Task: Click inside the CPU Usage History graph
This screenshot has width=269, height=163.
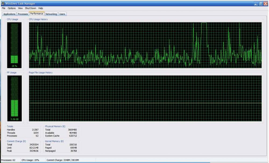Action: pyautogui.click(x=145, y=45)
